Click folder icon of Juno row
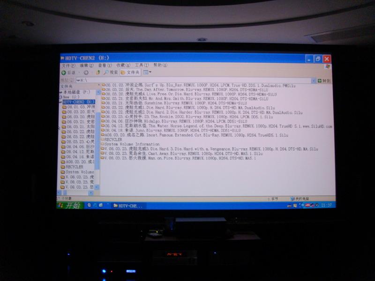The height and width of the screenshot is (281, 375). [x=103, y=131]
